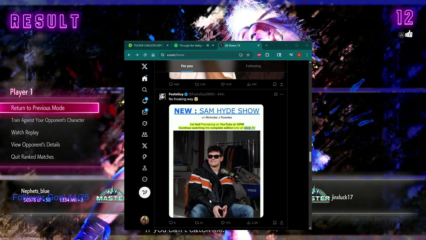Open the browser home page button
Viewport: 426px width, 240px height.
[153, 55]
